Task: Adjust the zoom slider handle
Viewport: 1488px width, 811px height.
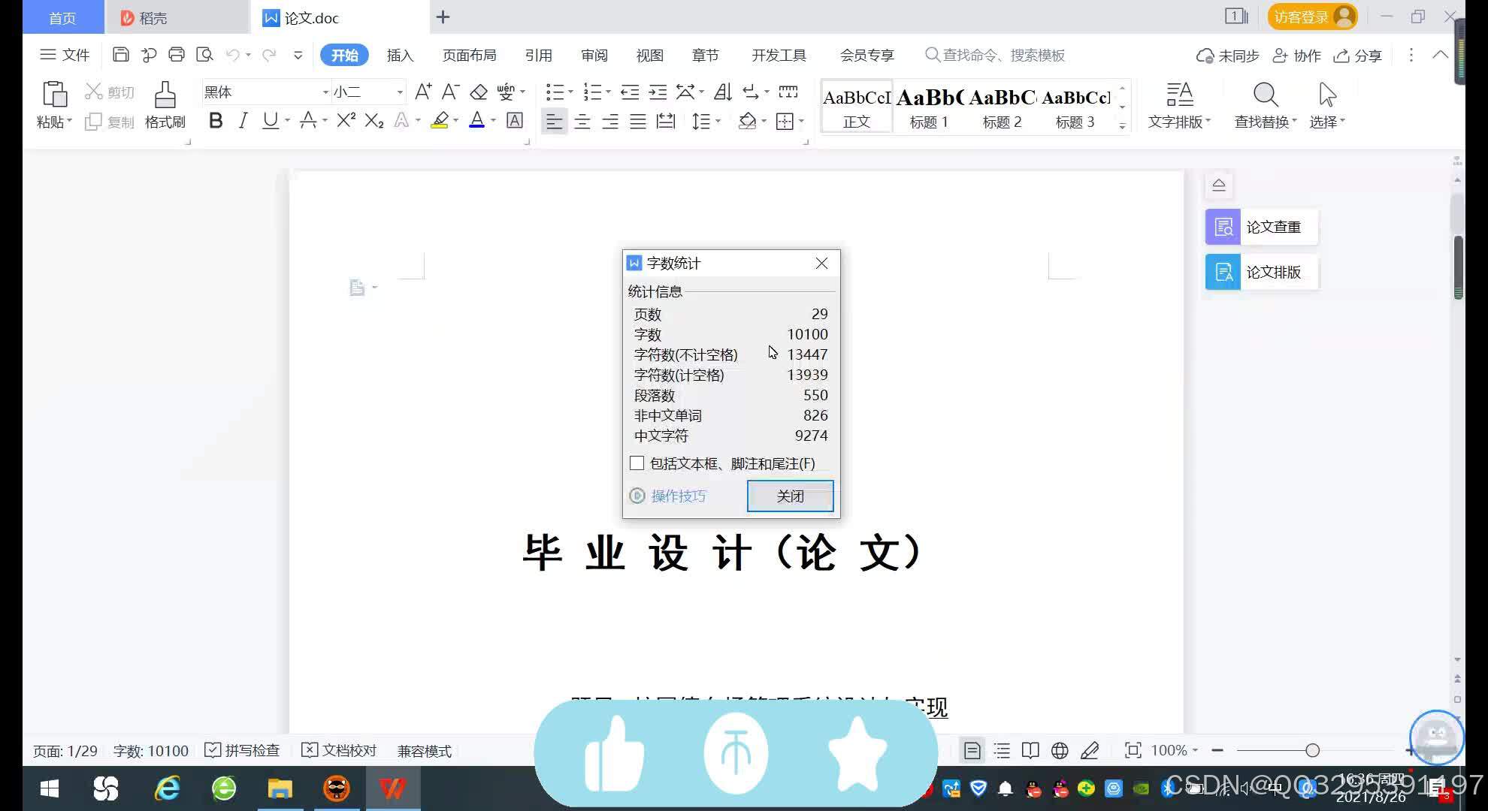Action: point(1312,750)
